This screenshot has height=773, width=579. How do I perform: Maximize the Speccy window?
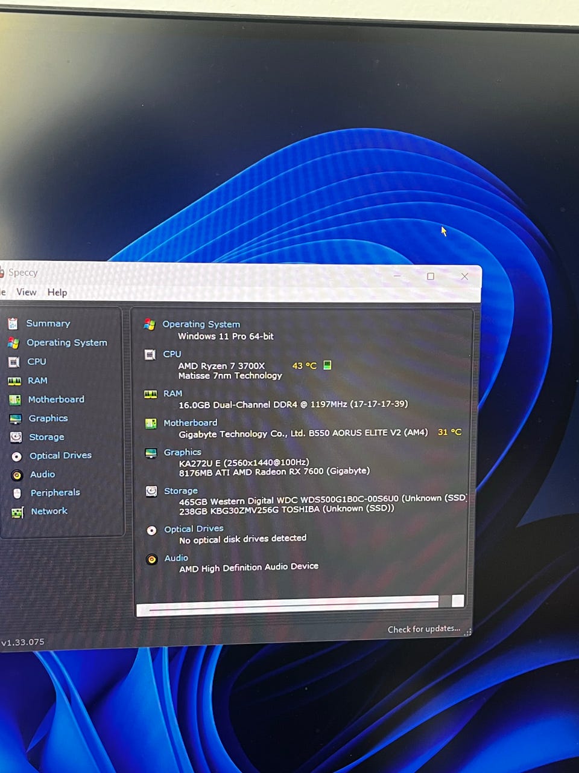coord(430,276)
